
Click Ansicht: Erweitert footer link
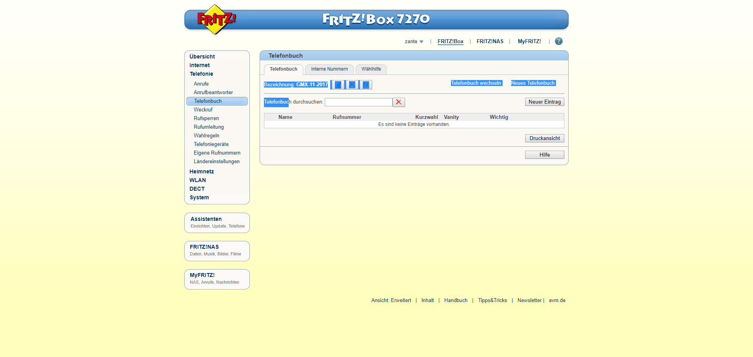(391, 301)
